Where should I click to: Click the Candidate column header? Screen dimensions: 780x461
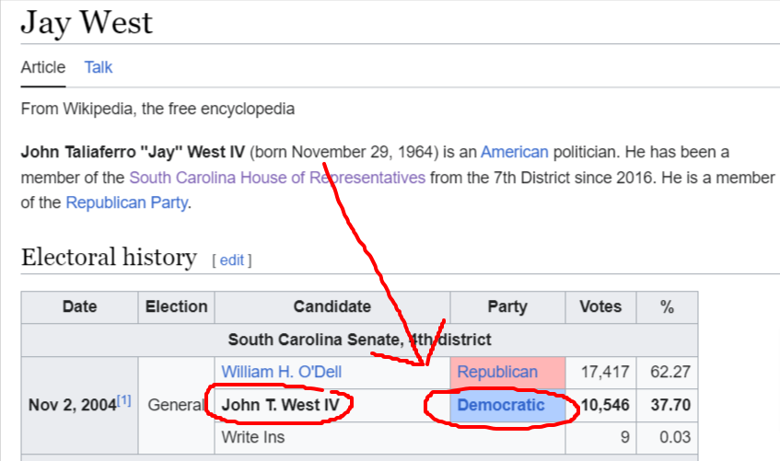[x=332, y=306]
